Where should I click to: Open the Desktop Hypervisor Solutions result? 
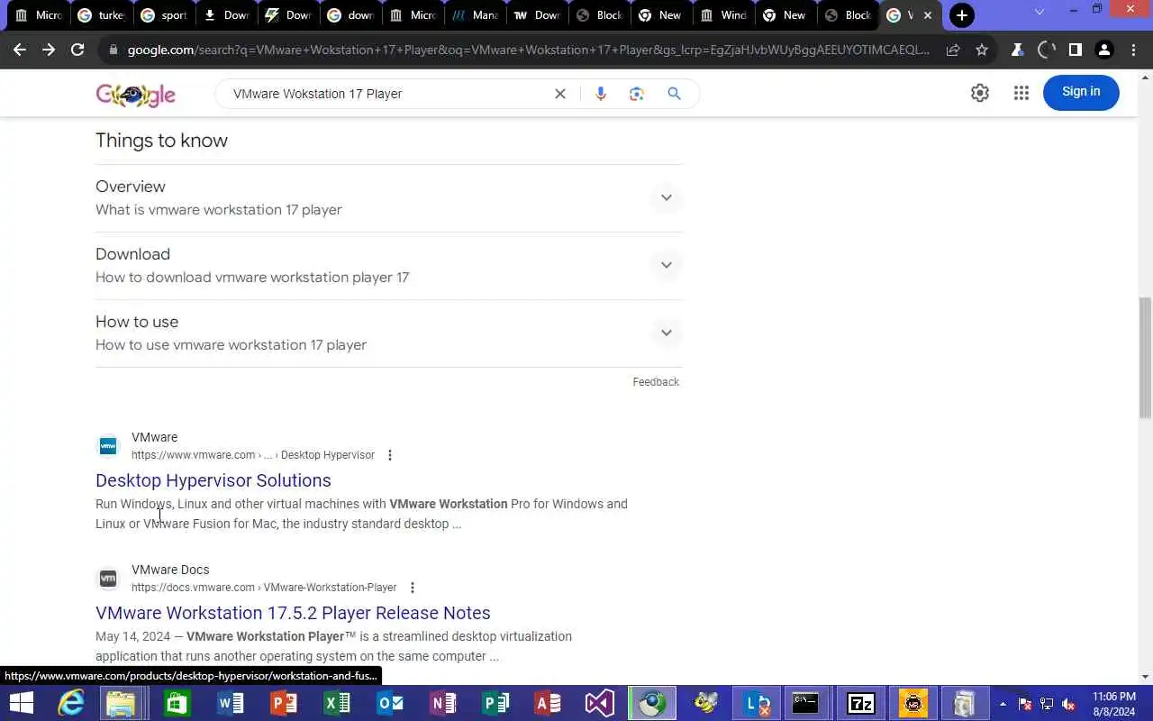(213, 480)
